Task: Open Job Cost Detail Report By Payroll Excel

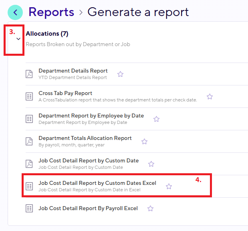Action: [x=88, y=209]
